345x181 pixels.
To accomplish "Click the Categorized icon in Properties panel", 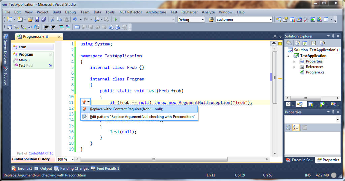I will [x=289, y=128].
